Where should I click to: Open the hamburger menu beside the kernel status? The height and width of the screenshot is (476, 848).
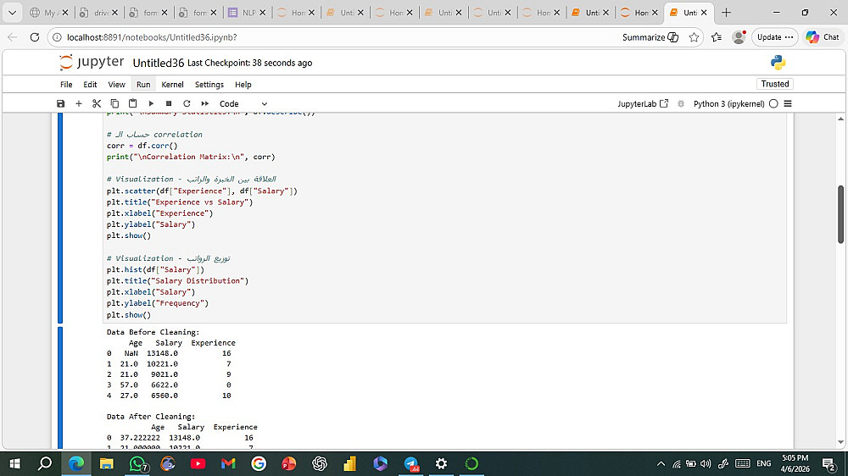tap(788, 103)
